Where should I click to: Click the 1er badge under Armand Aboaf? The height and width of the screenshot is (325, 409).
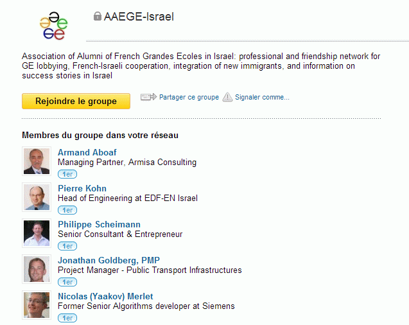(67, 174)
